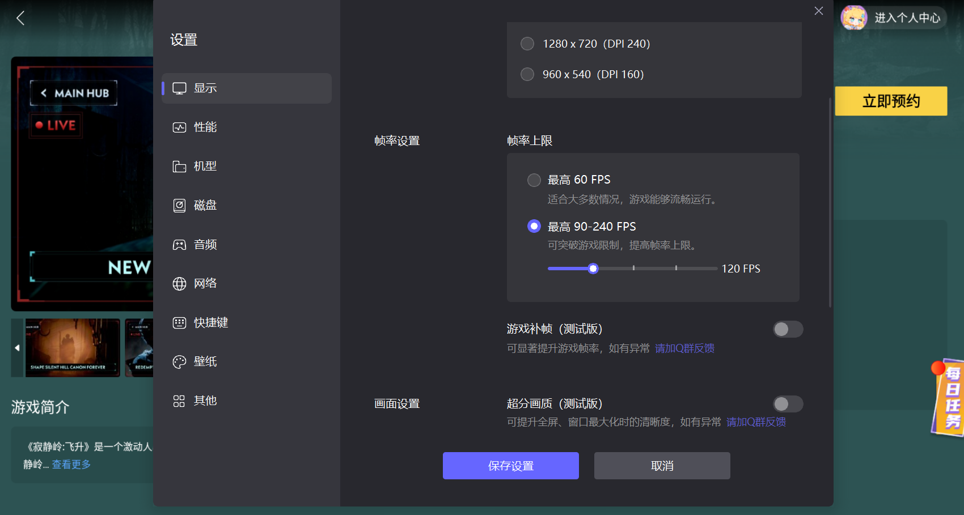Click the 其他 grid icon
The image size is (964, 515).
tap(179, 401)
